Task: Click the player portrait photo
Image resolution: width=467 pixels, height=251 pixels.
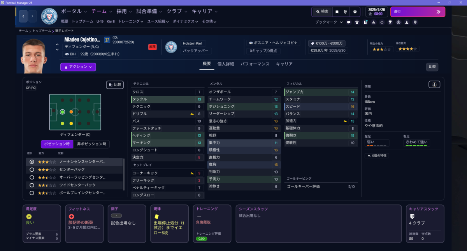Action: pos(35,56)
